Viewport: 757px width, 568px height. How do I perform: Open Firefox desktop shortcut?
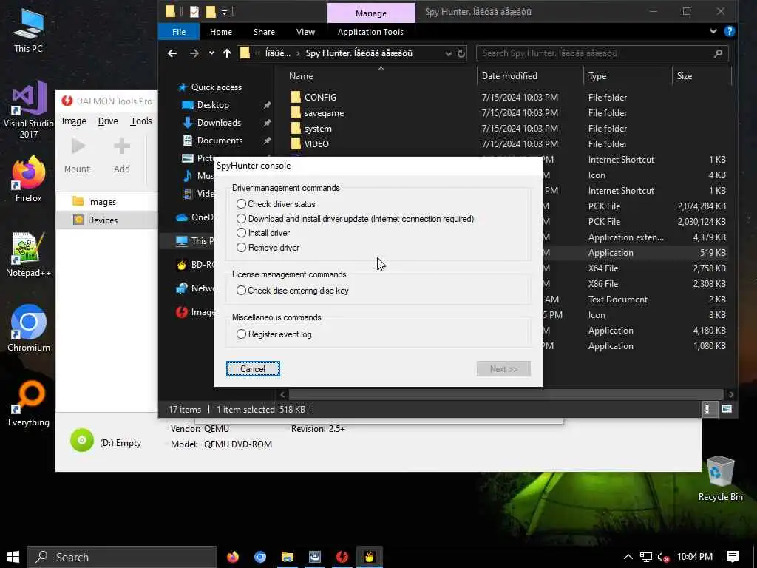point(29,179)
